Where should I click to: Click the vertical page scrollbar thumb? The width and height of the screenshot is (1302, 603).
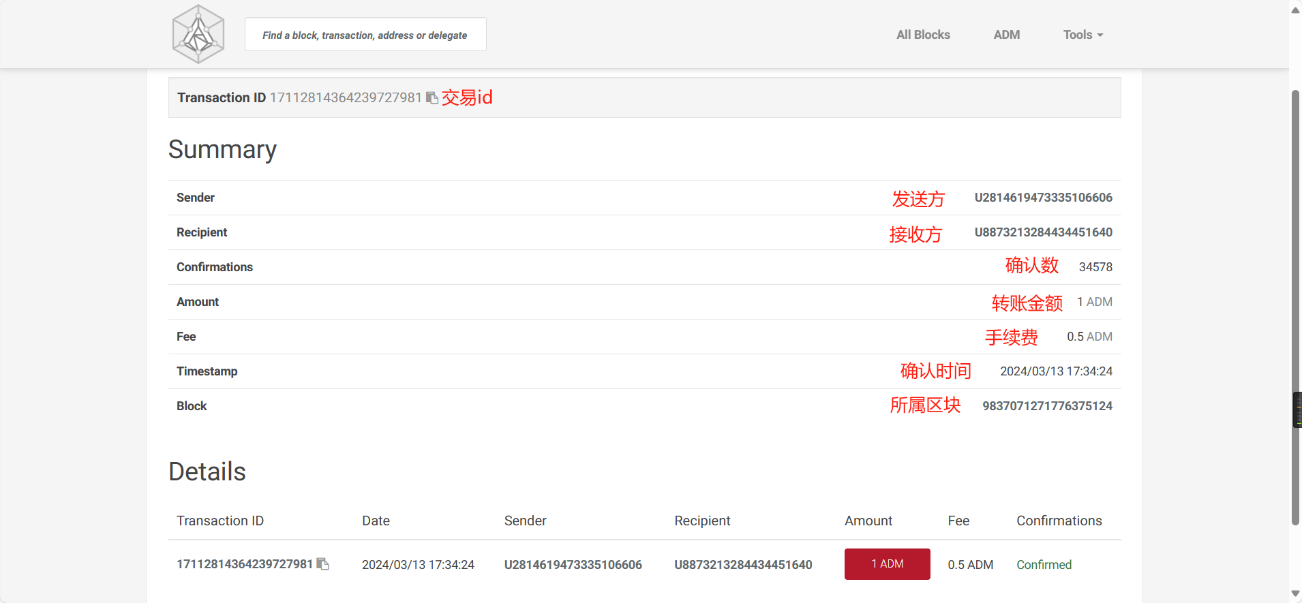point(1295,307)
